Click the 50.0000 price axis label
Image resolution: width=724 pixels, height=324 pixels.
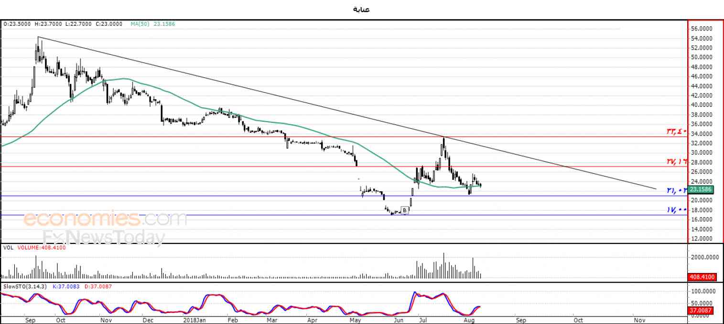point(702,57)
